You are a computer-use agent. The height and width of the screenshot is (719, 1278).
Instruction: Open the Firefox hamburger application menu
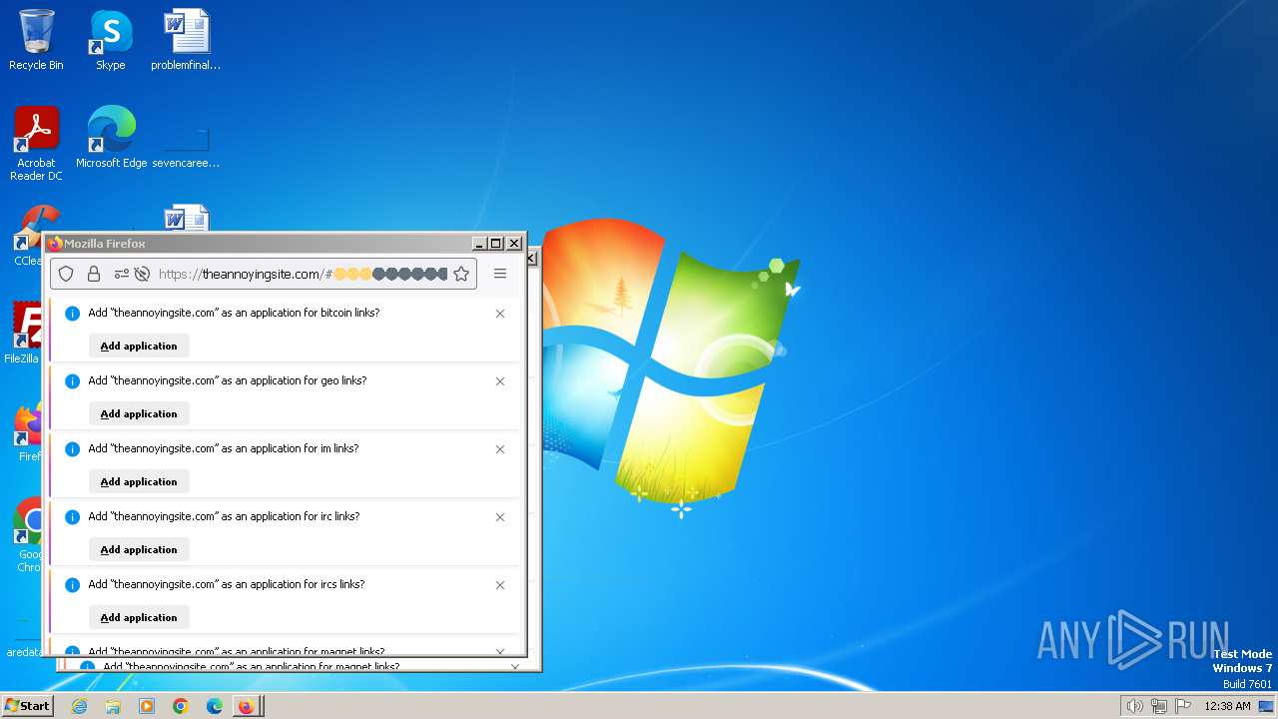[500, 274]
